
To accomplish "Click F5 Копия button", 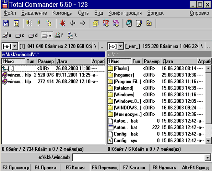I will coord(75,168).
